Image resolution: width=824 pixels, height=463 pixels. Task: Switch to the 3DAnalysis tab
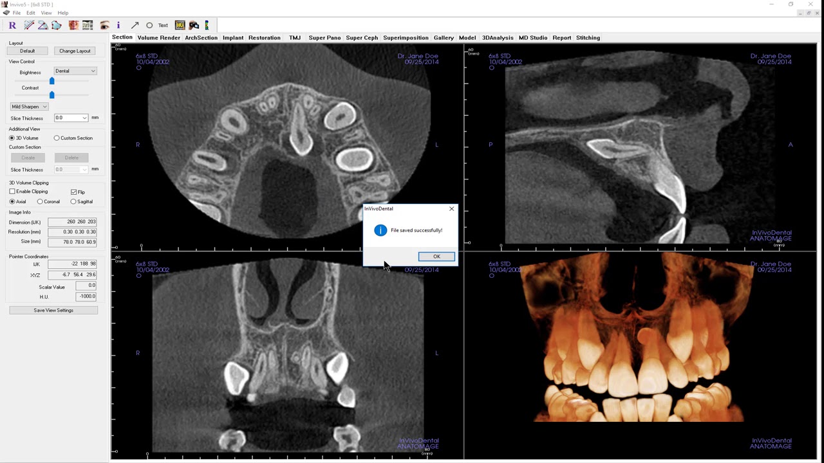point(498,38)
